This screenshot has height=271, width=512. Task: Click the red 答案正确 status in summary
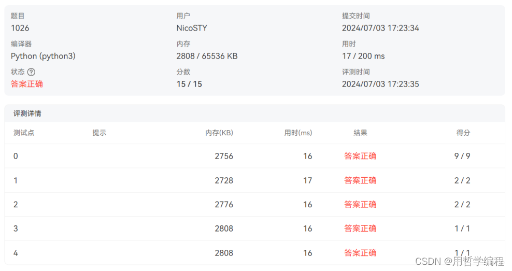point(27,84)
